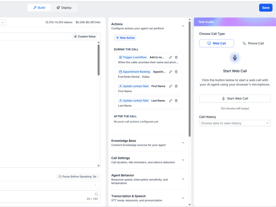Add a New Action
Image resolution: width=276 pixels, height=207 pixels.
pyautogui.click(x=125, y=38)
